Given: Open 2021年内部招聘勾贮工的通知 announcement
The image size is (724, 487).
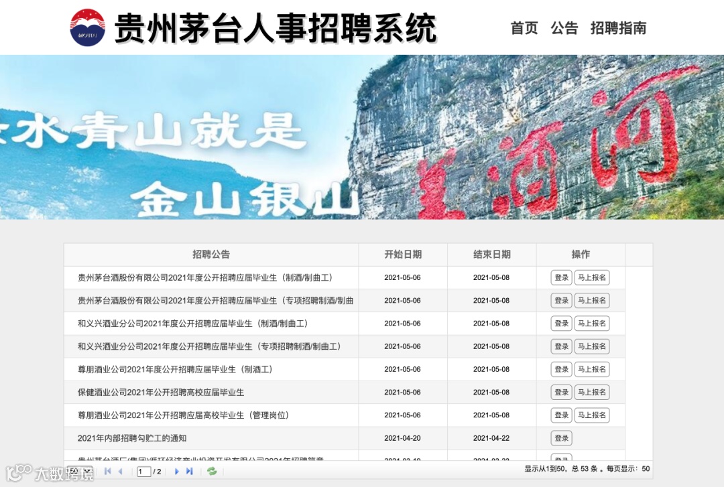Looking at the screenshot, I should tap(132, 438).
